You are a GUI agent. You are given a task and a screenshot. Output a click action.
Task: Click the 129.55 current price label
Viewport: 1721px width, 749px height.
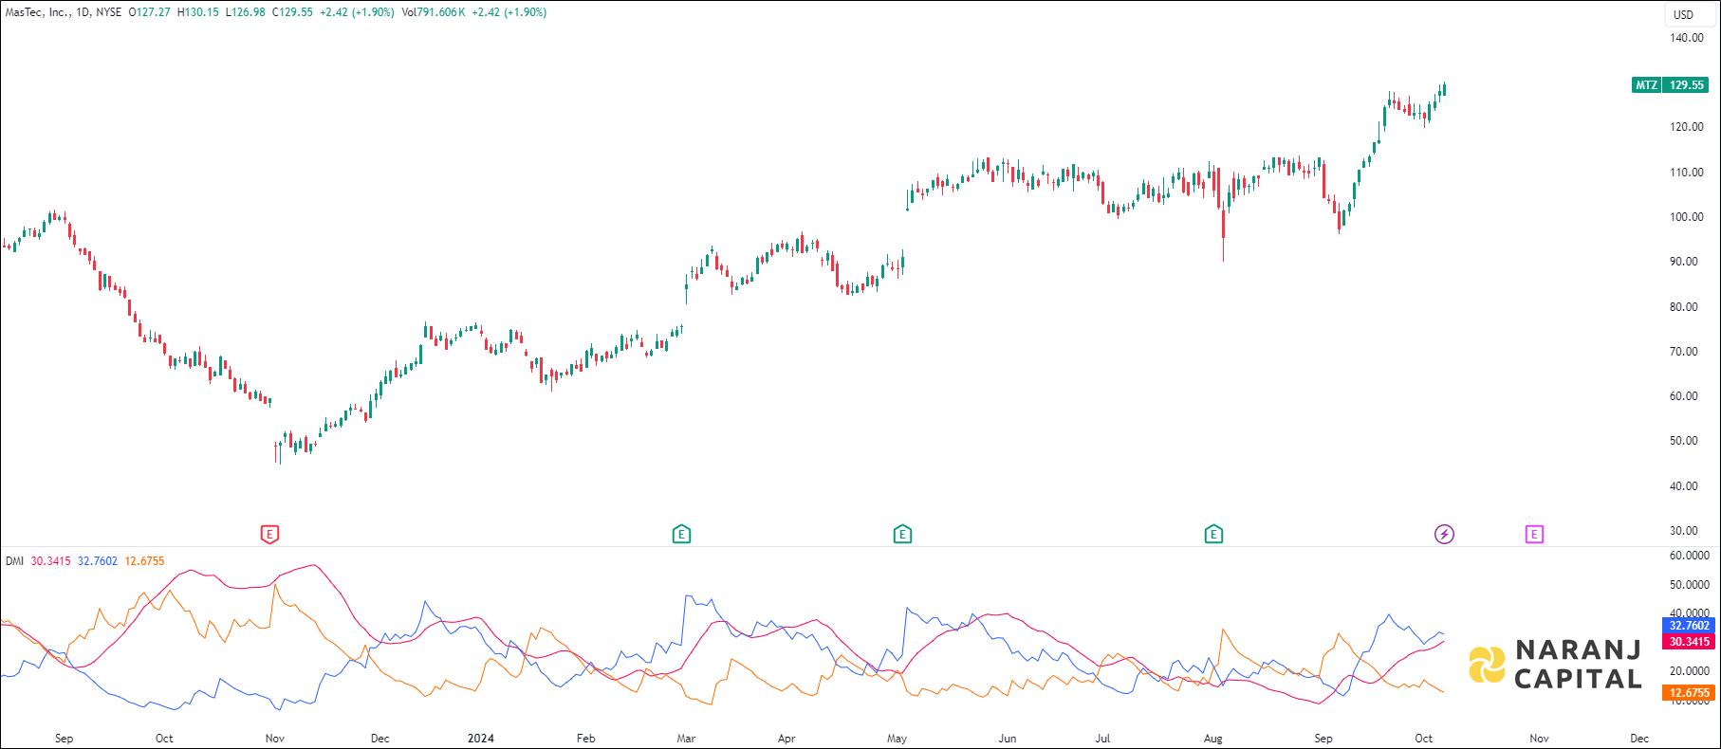[x=1687, y=85]
